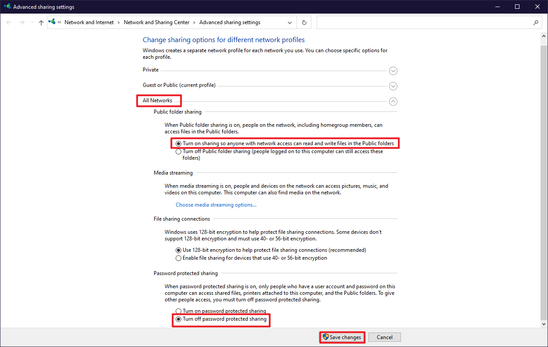Click the network icon in address bar
Viewport: 548px width, 347px height.
click(x=52, y=22)
